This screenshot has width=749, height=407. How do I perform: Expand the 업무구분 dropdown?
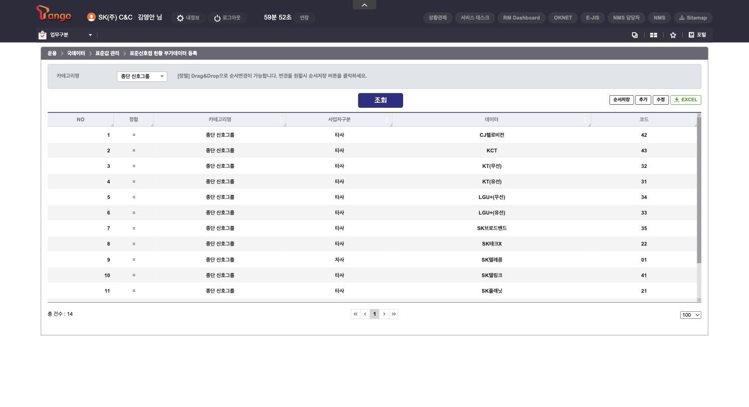click(66, 35)
